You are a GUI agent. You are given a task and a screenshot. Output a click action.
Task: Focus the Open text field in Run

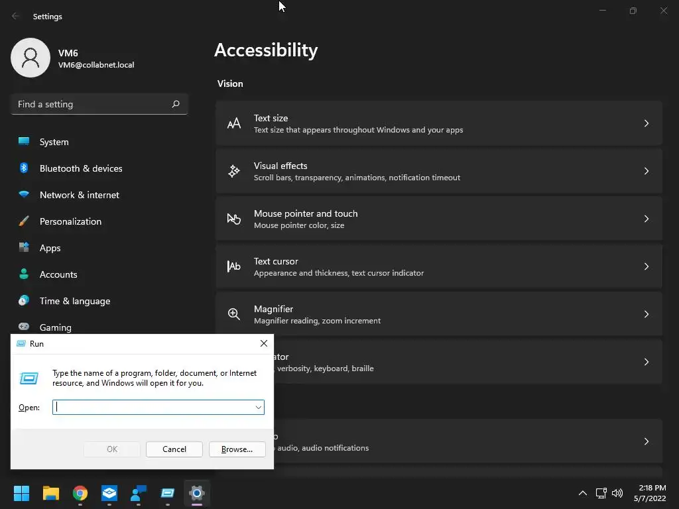(154, 407)
